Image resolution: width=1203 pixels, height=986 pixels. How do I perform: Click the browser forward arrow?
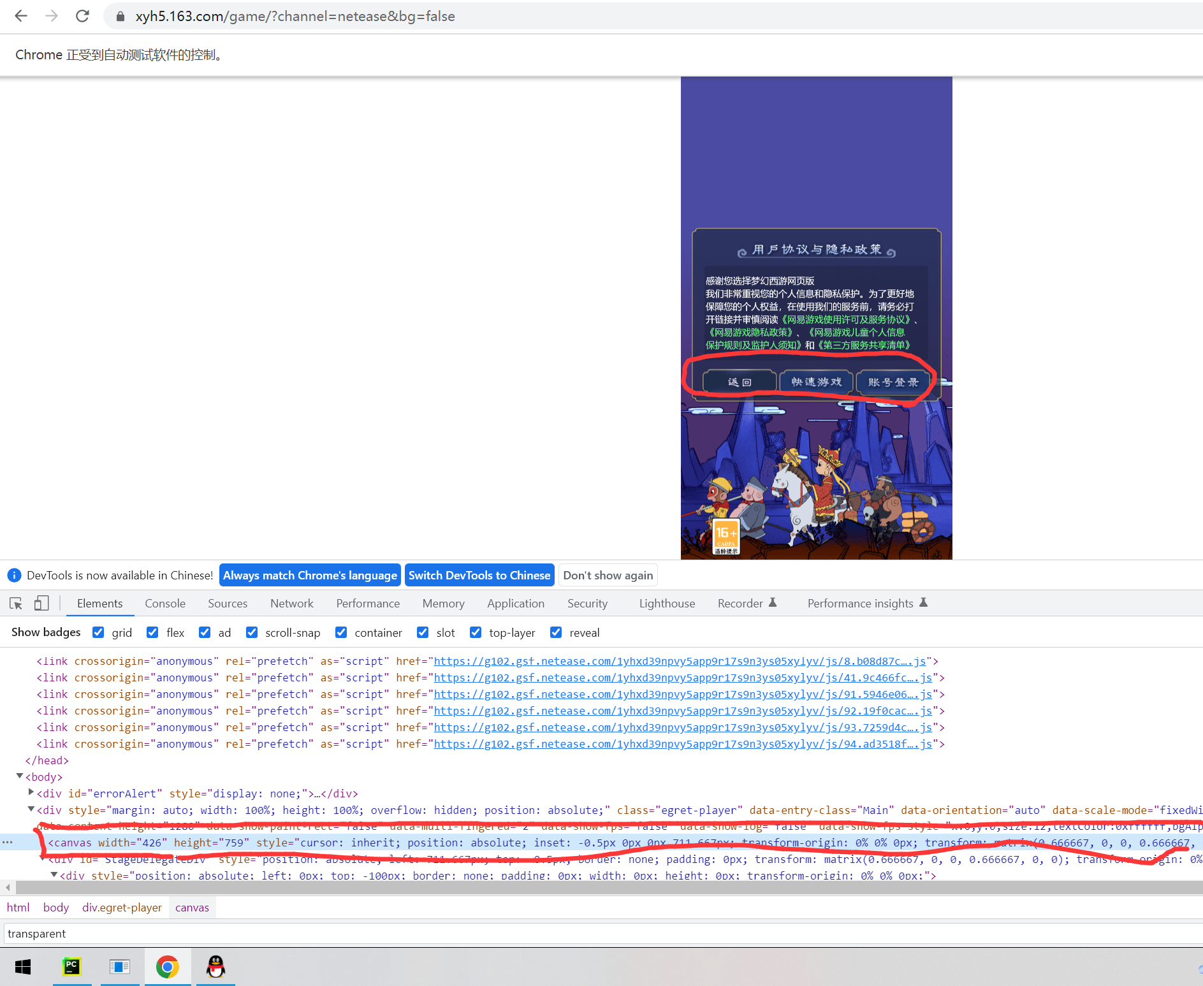tap(52, 16)
